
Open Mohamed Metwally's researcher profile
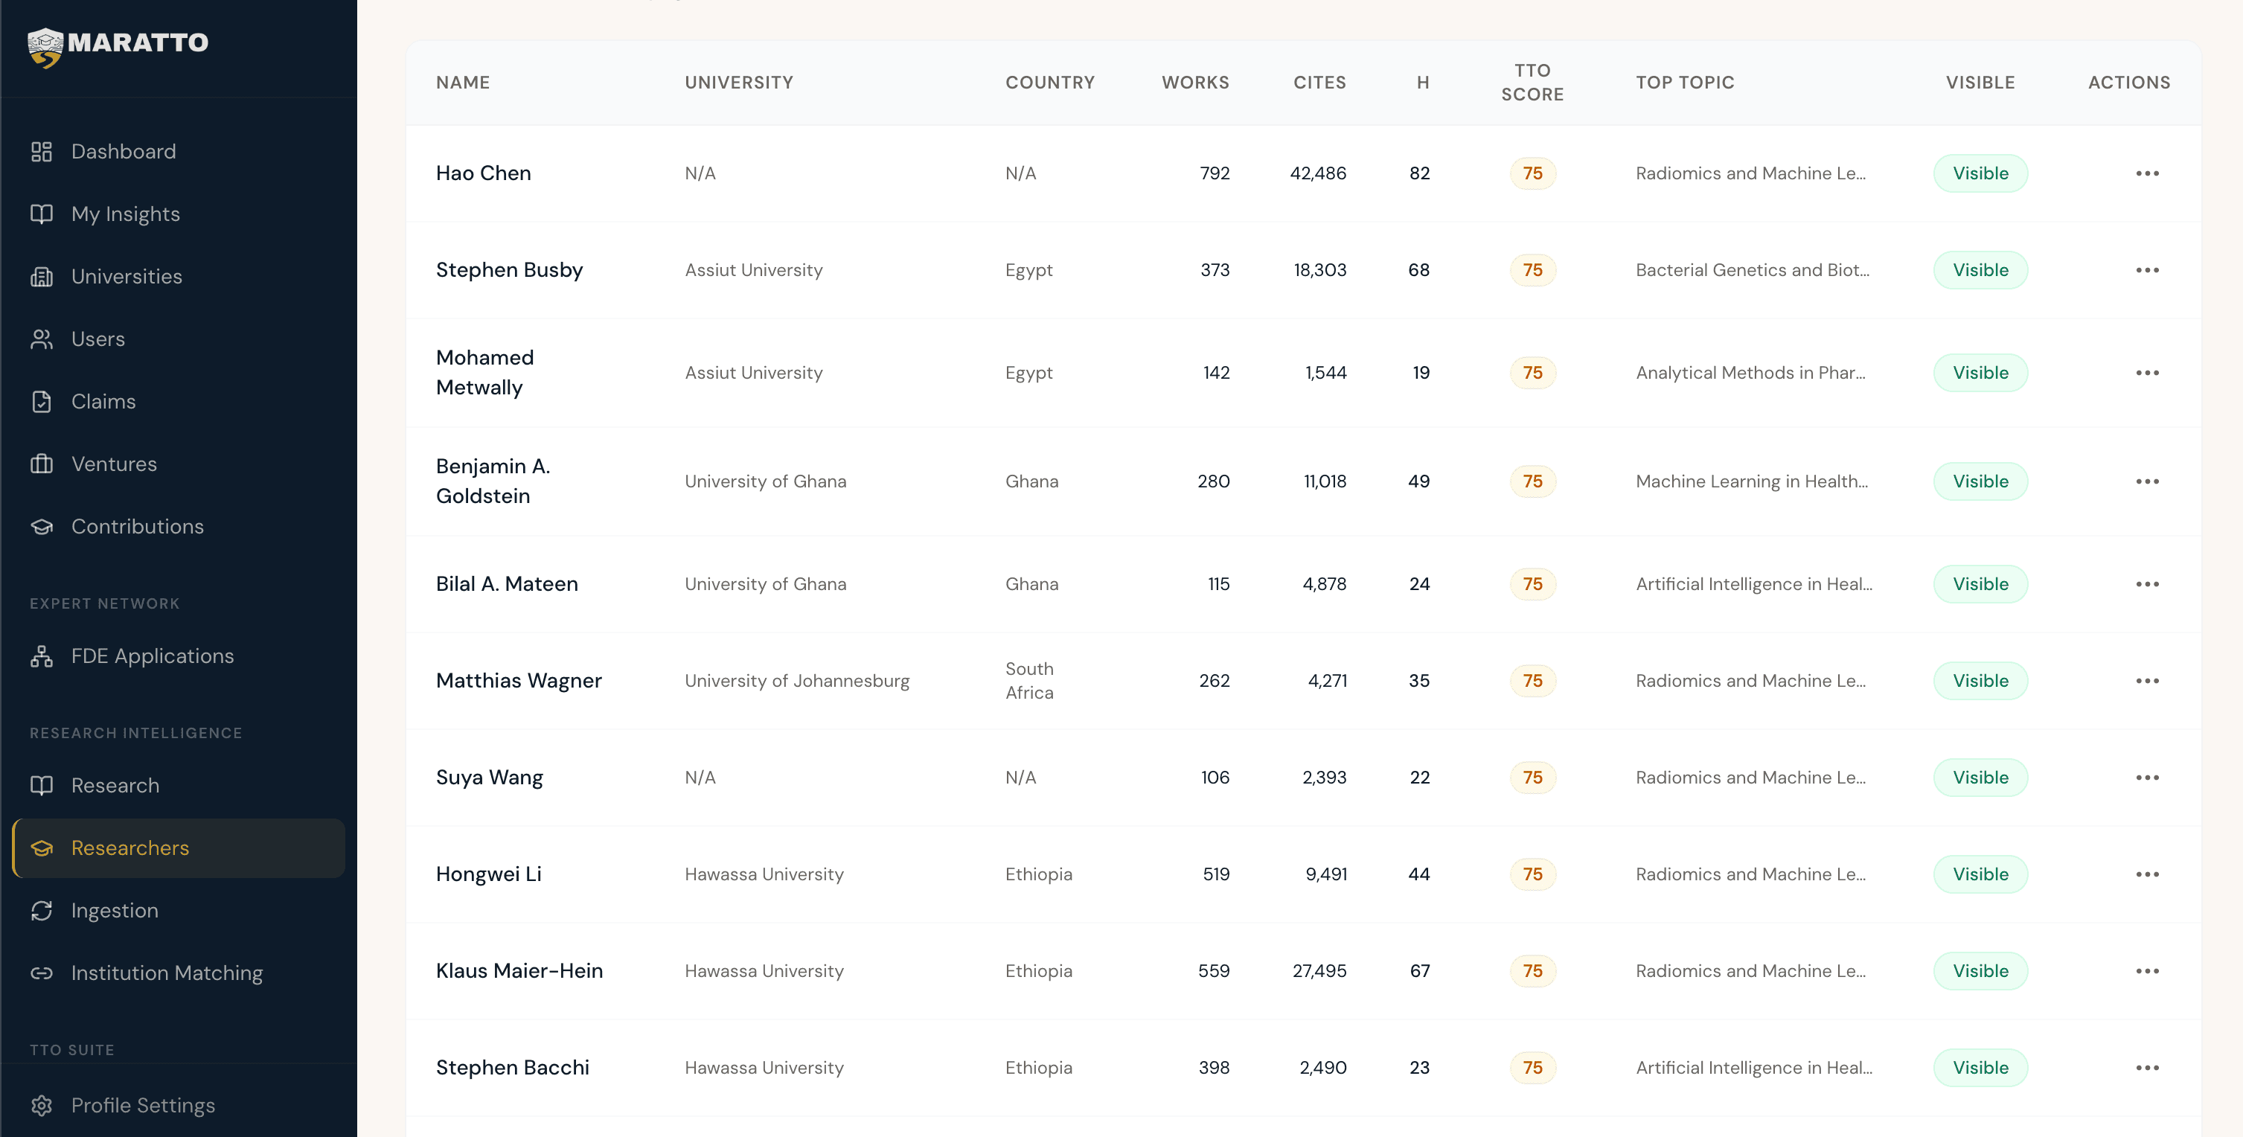click(485, 372)
